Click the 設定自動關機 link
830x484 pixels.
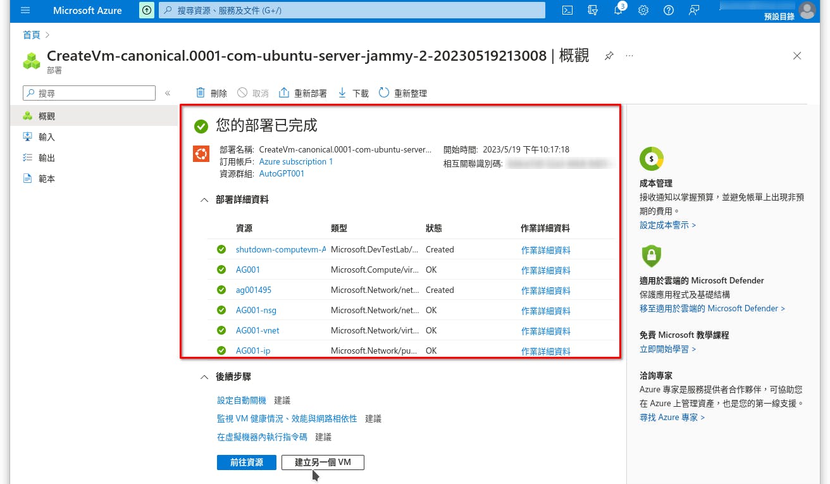pyautogui.click(x=242, y=400)
